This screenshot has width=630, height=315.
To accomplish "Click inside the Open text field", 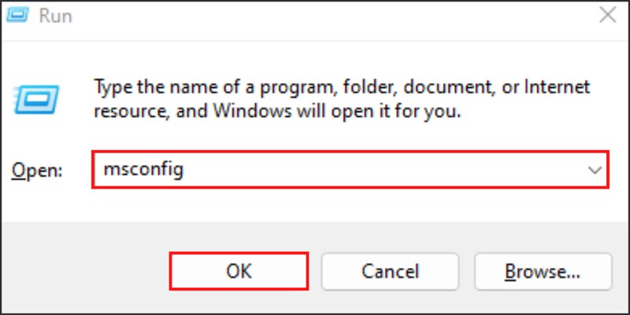I will click(350, 170).
